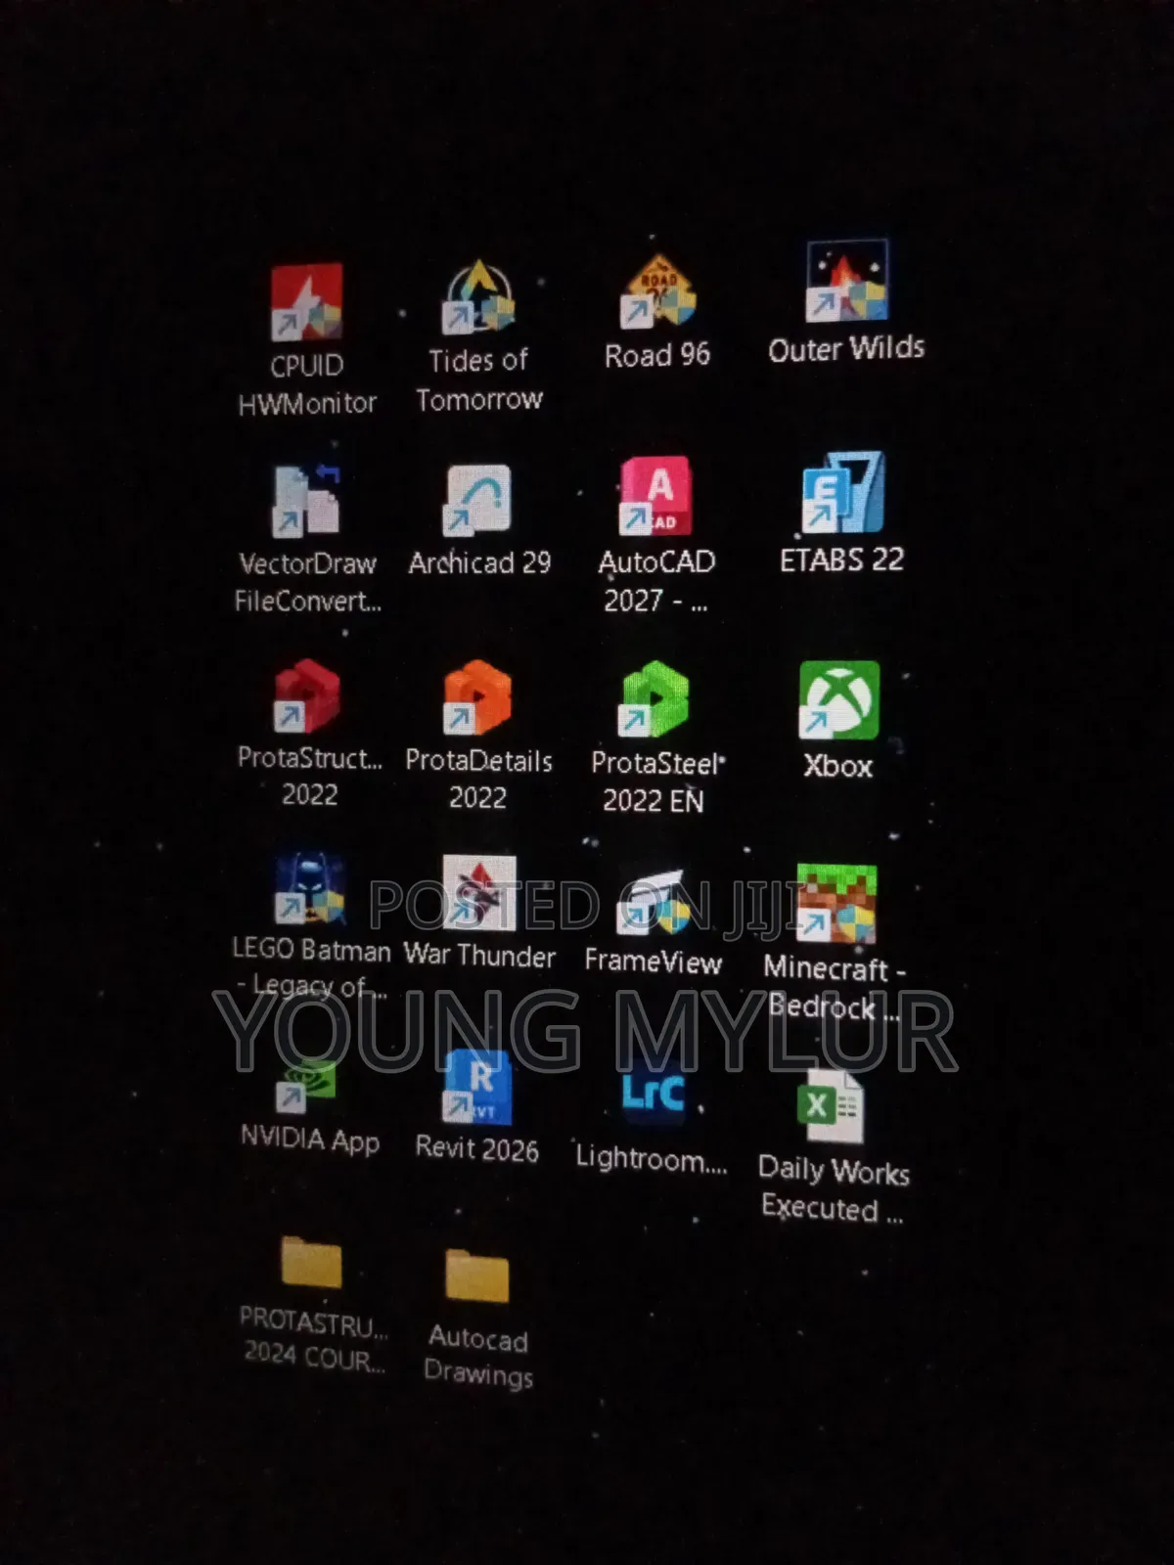Click the 'Revit 2026' label text

(x=477, y=1148)
